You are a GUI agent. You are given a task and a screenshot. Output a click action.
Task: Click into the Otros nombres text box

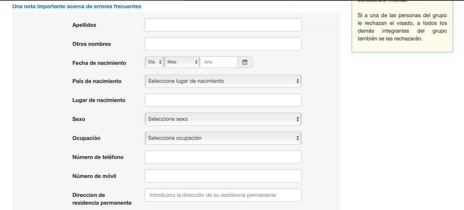(223, 44)
